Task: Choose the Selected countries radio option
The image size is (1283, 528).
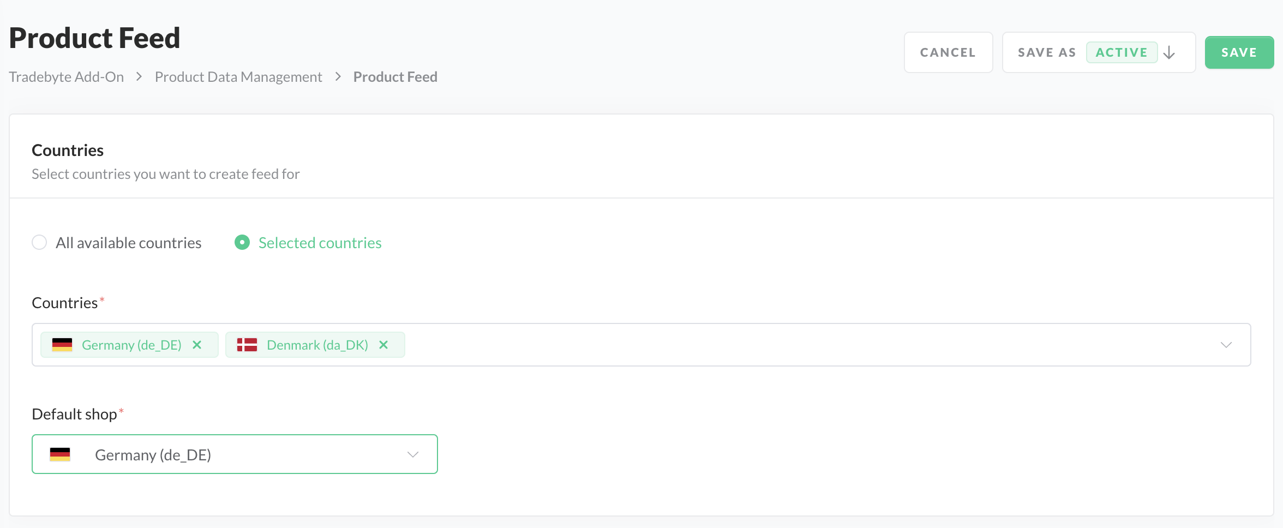Action: 242,242
